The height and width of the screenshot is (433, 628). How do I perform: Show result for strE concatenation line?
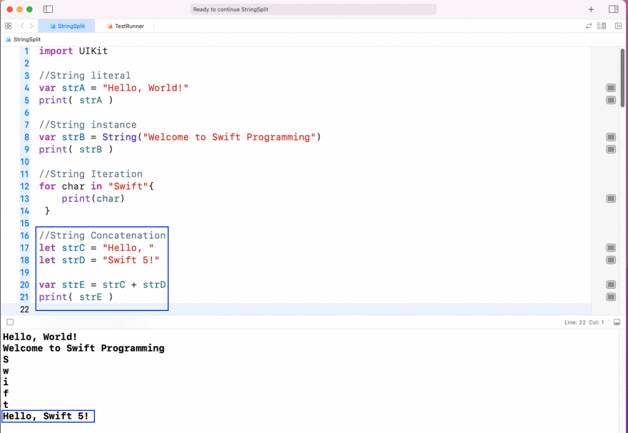pos(611,285)
